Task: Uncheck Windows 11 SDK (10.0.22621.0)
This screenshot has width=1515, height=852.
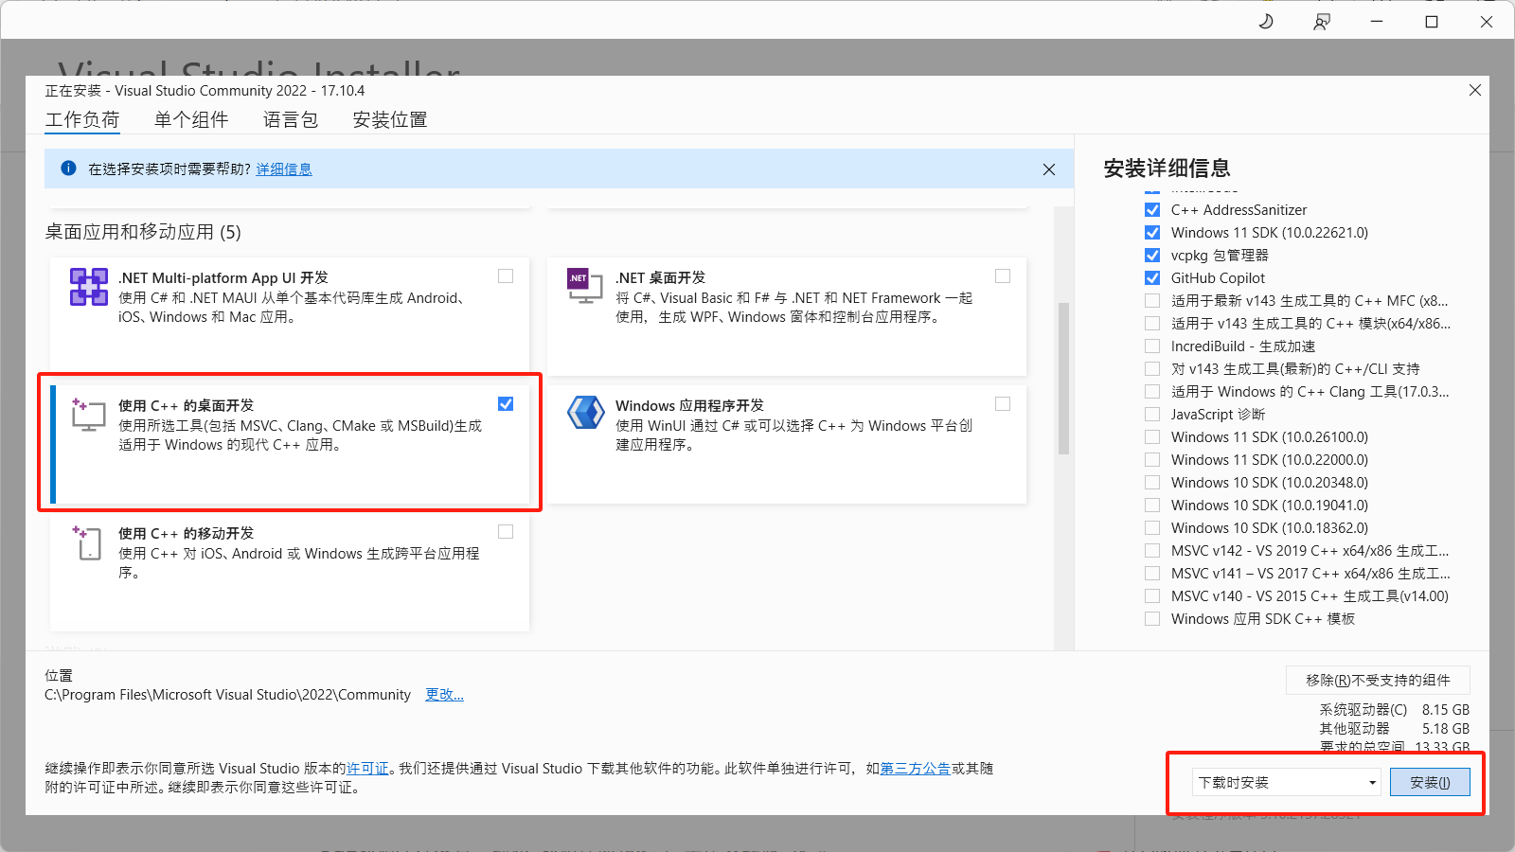Action: pyautogui.click(x=1152, y=233)
